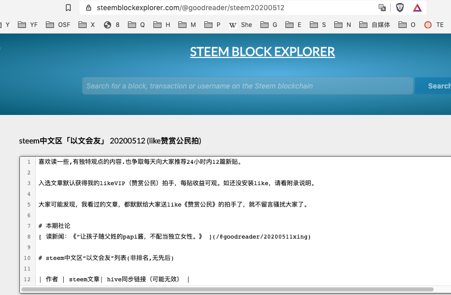Open the translate page icon
451x295 pixels.
[x=382, y=8]
